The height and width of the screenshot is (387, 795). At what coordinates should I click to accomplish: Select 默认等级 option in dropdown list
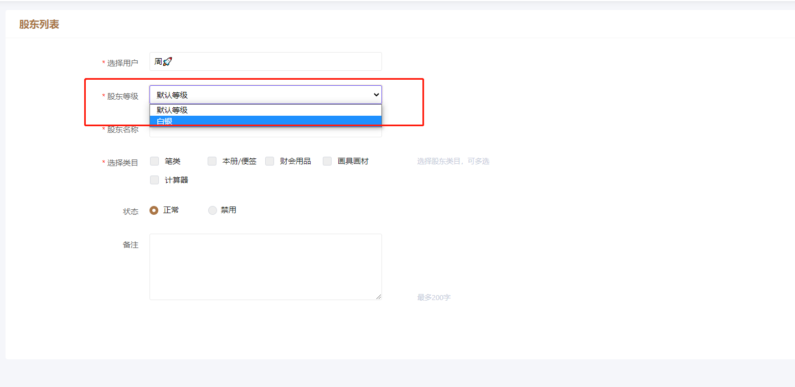(265, 110)
